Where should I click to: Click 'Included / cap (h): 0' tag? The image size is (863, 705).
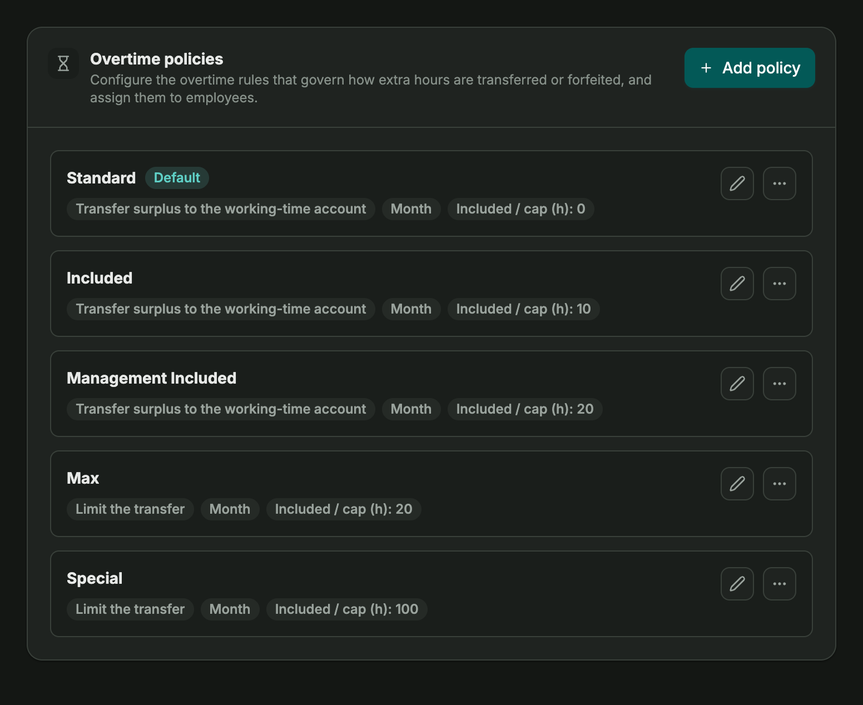coord(521,209)
